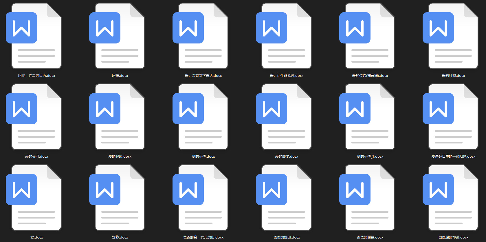Screen dimensions: 486x242
Task: Click the filename text 爸爸的背，女儿的山.docx
Action: point(203,237)
